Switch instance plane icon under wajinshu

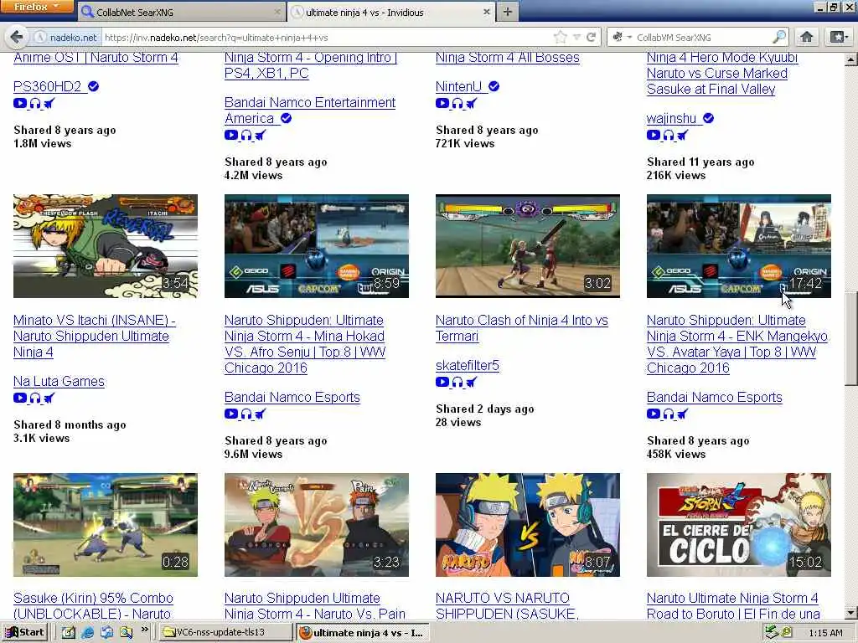tap(682, 135)
